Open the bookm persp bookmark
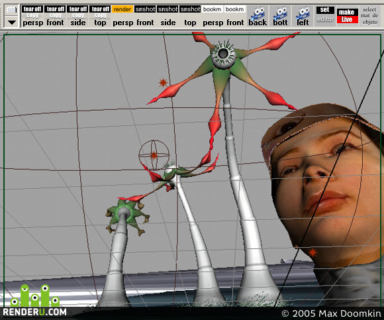Screen dimensions: 384x320 (213, 16)
